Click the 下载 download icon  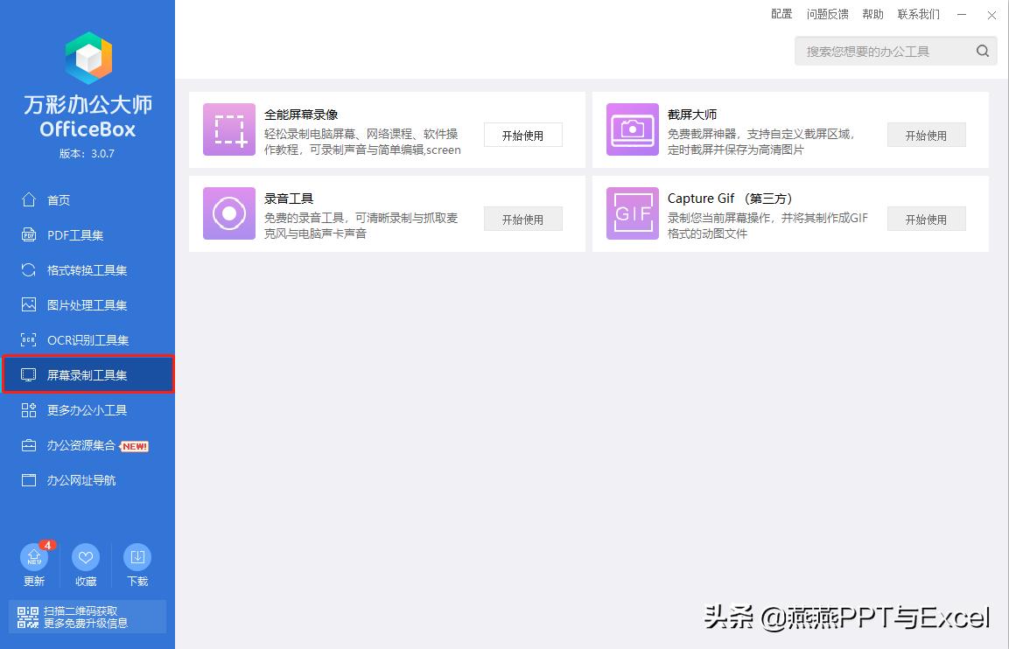[x=137, y=558]
